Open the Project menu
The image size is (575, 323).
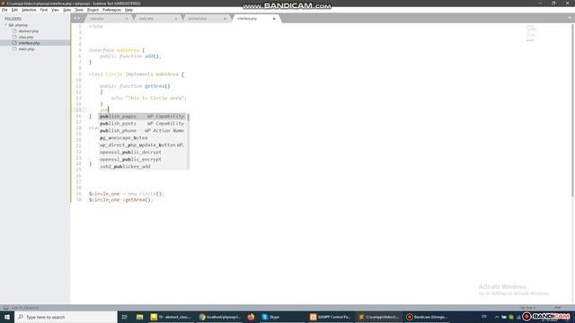click(x=93, y=10)
